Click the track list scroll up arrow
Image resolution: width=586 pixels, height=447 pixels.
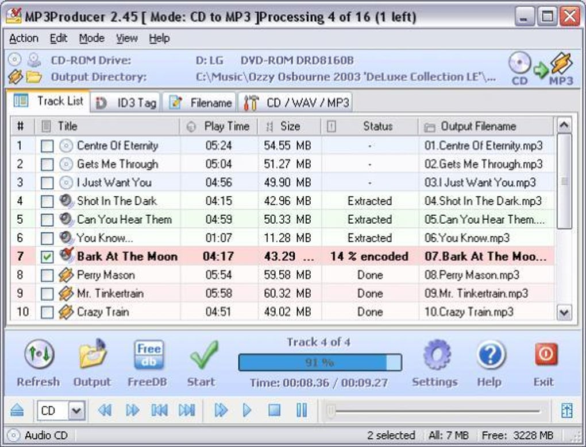[x=564, y=125]
